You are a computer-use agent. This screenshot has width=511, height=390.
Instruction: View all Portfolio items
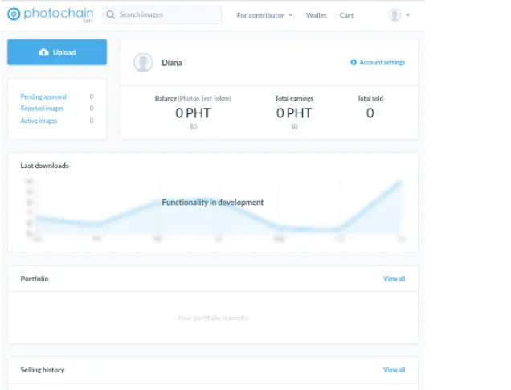tap(394, 279)
